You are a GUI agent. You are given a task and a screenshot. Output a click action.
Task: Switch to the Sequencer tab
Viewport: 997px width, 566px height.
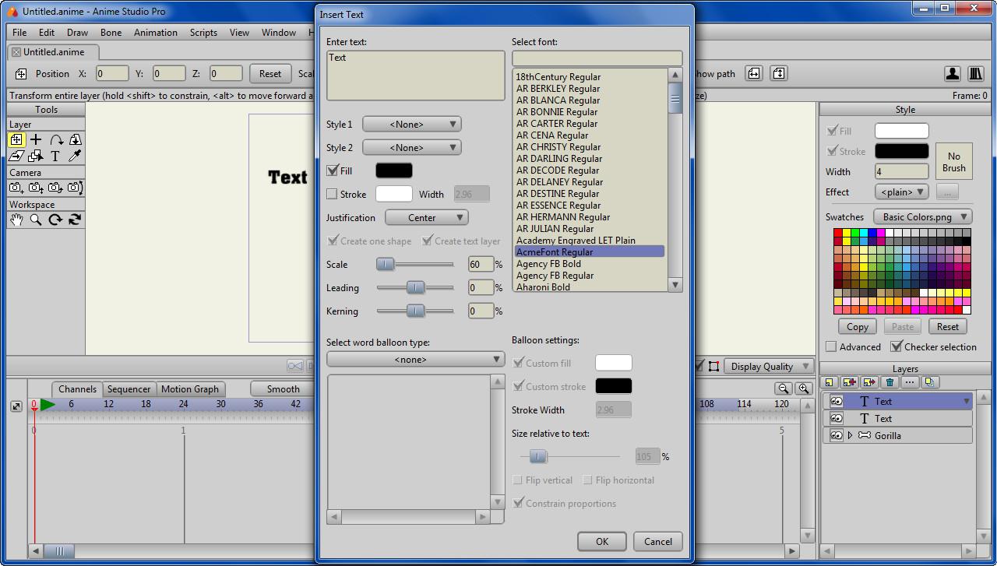pyautogui.click(x=129, y=389)
